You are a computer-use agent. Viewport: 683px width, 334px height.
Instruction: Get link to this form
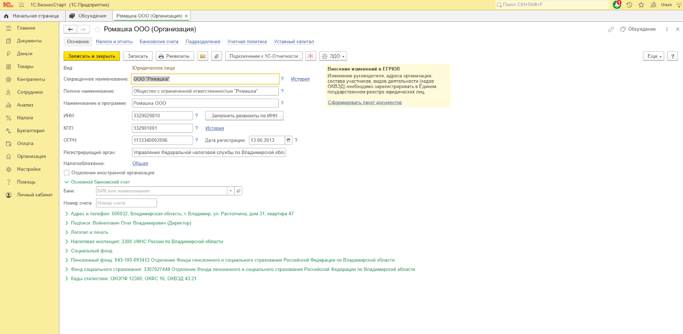point(611,29)
